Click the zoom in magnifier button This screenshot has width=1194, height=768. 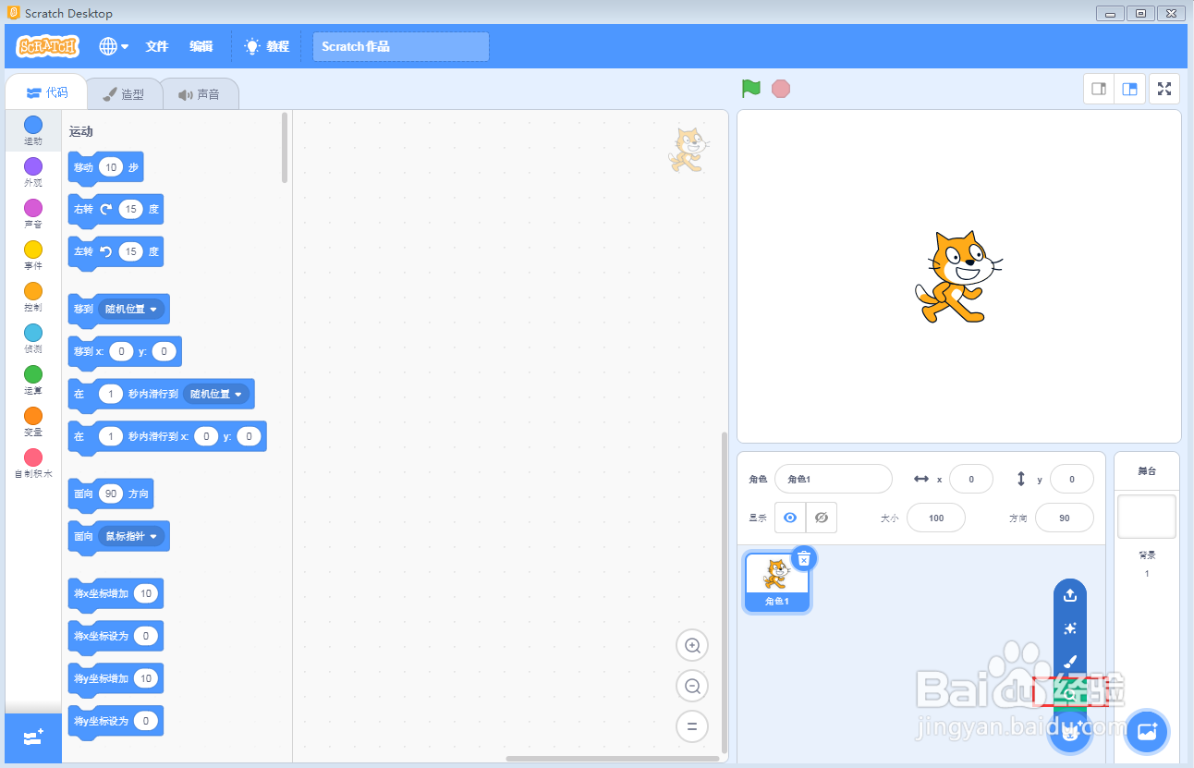click(691, 645)
